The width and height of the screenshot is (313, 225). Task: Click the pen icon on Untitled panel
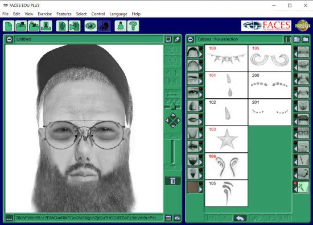(x=177, y=39)
